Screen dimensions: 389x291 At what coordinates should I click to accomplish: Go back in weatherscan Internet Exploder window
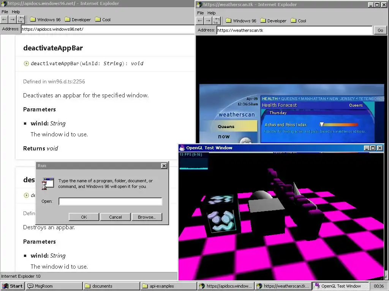tap(200, 21)
